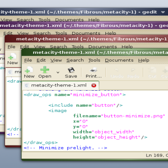This screenshot has height=168, width=168.
Task: Click closing </draw_ops> tag in green window
Action: point(41,142)
